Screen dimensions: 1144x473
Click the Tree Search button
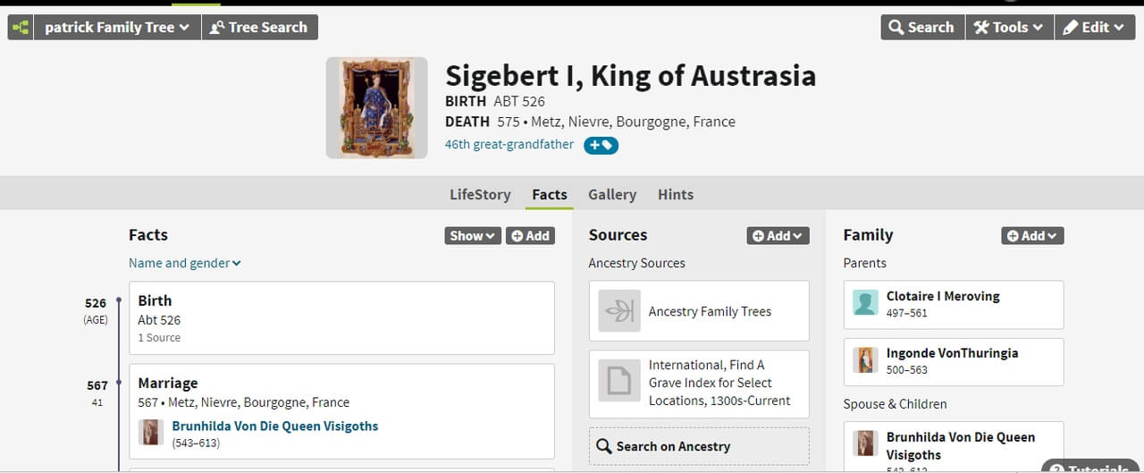(259, 28)
